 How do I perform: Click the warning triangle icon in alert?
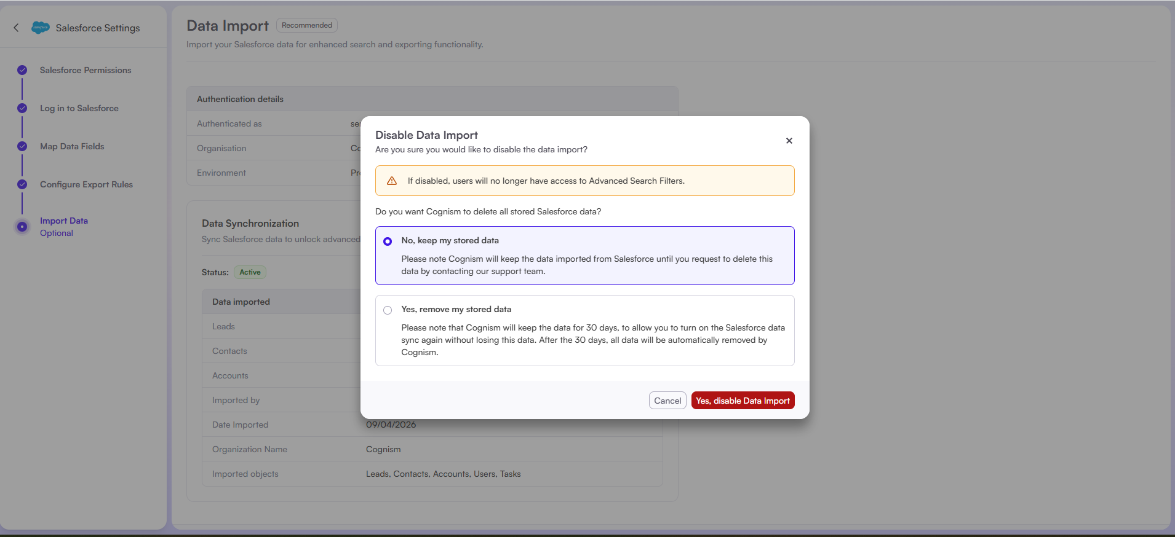391,181
